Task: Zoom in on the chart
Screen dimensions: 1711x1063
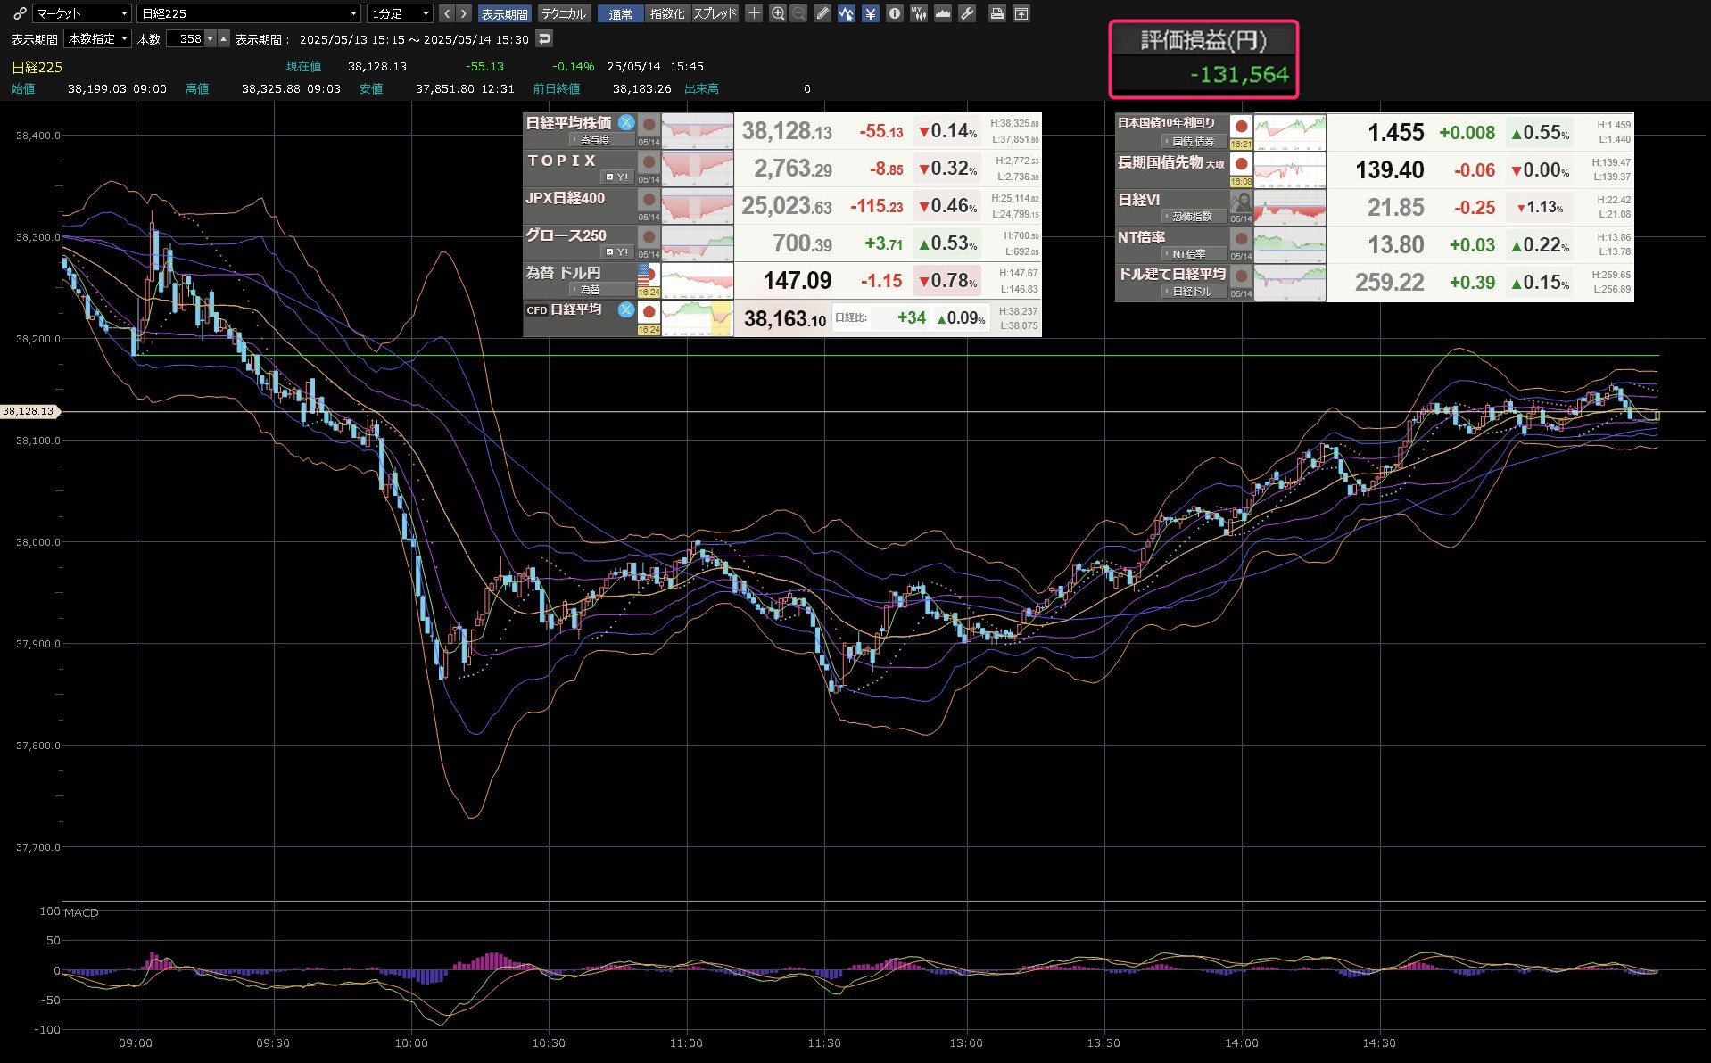Action: tap(778, 13)
